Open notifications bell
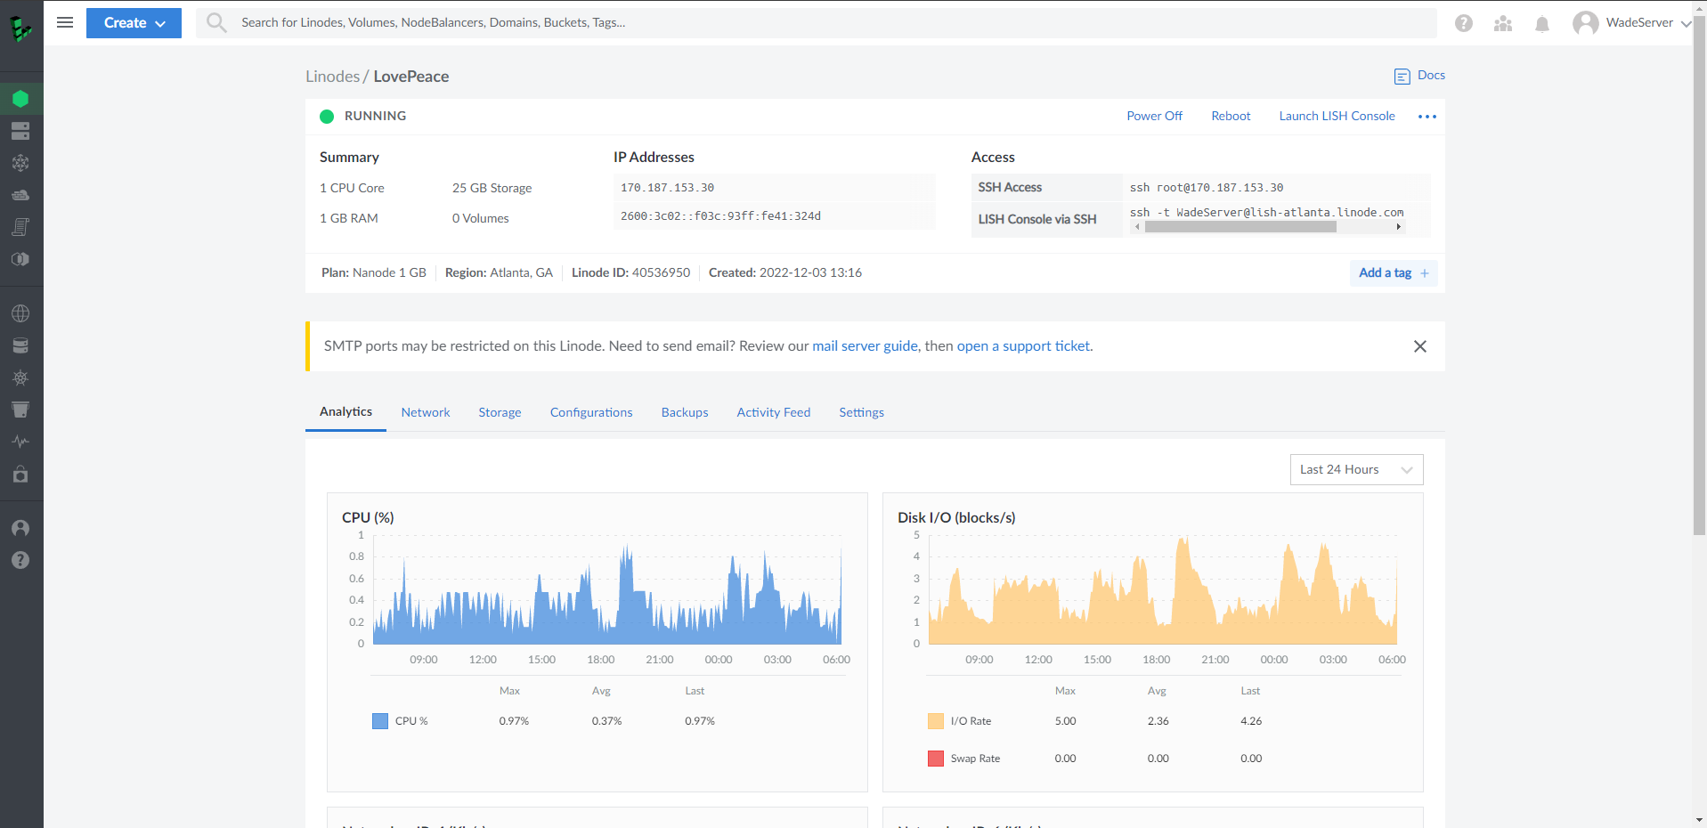This screenshot has width=1707, height=828. [x=1542, y=23]
